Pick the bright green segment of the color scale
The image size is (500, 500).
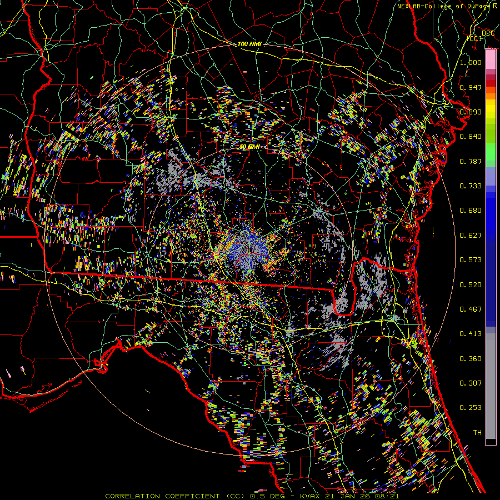click(x=491, y=152)
